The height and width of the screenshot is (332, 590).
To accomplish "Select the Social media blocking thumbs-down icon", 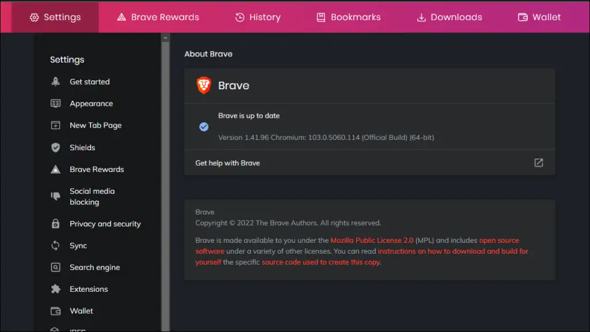I will tap(55, 196).
